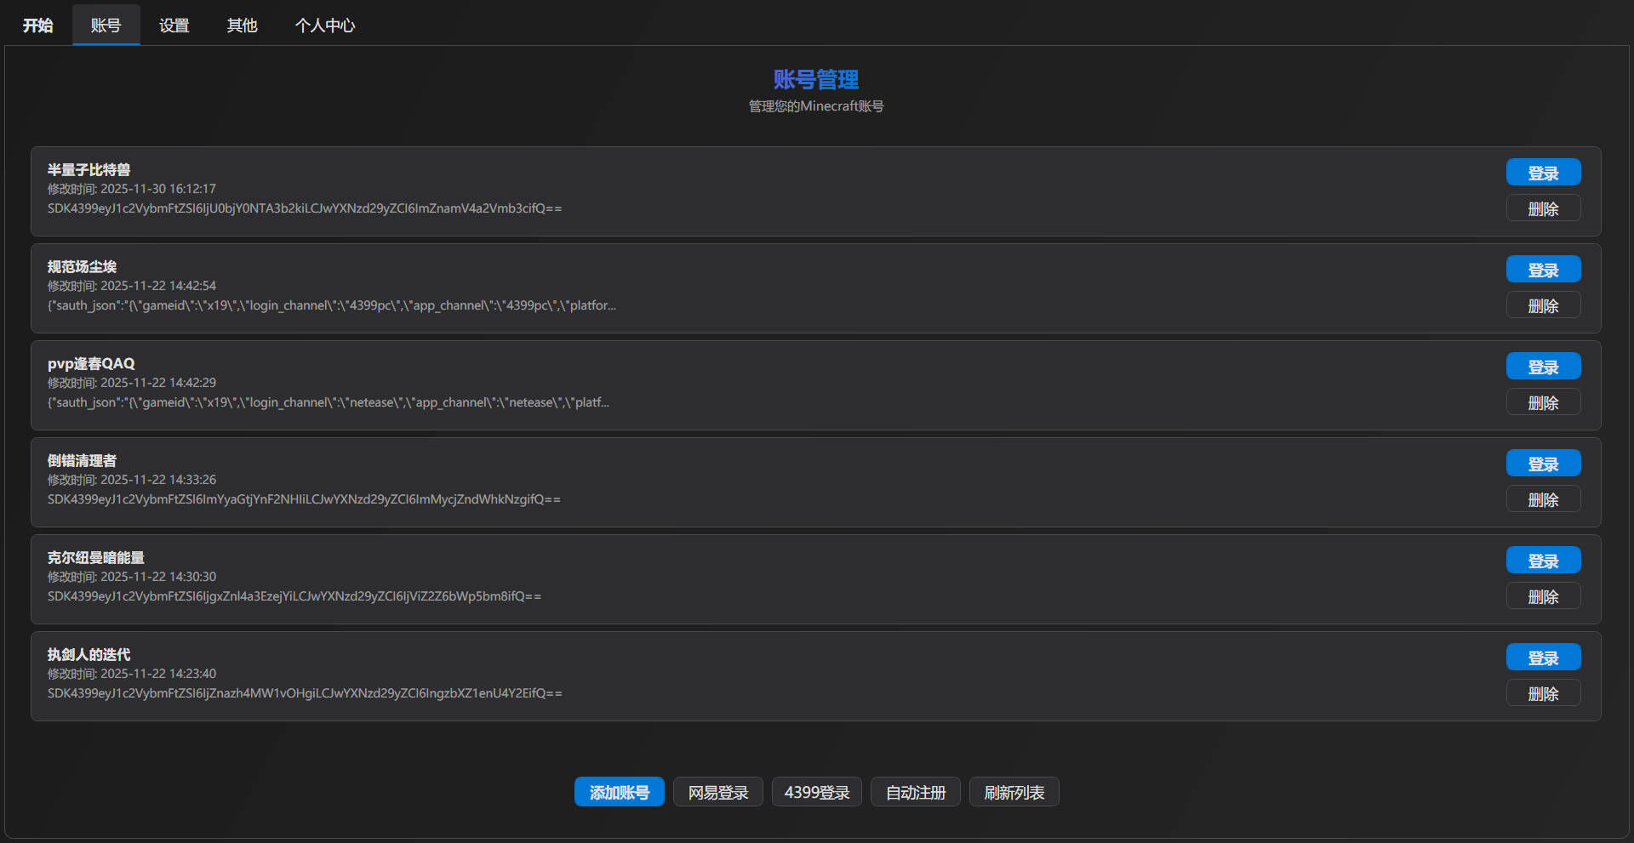Delete the 克尔纽曼暗能量 account
The height and width of the screenshot is (843, 1634).
click(1542, 596)
